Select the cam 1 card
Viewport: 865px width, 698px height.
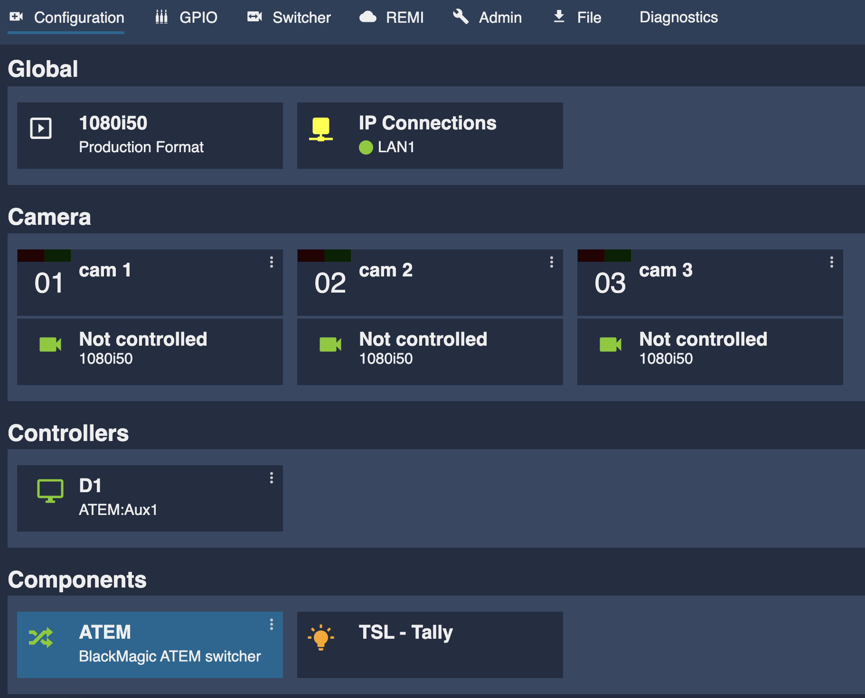click(150, 283)
